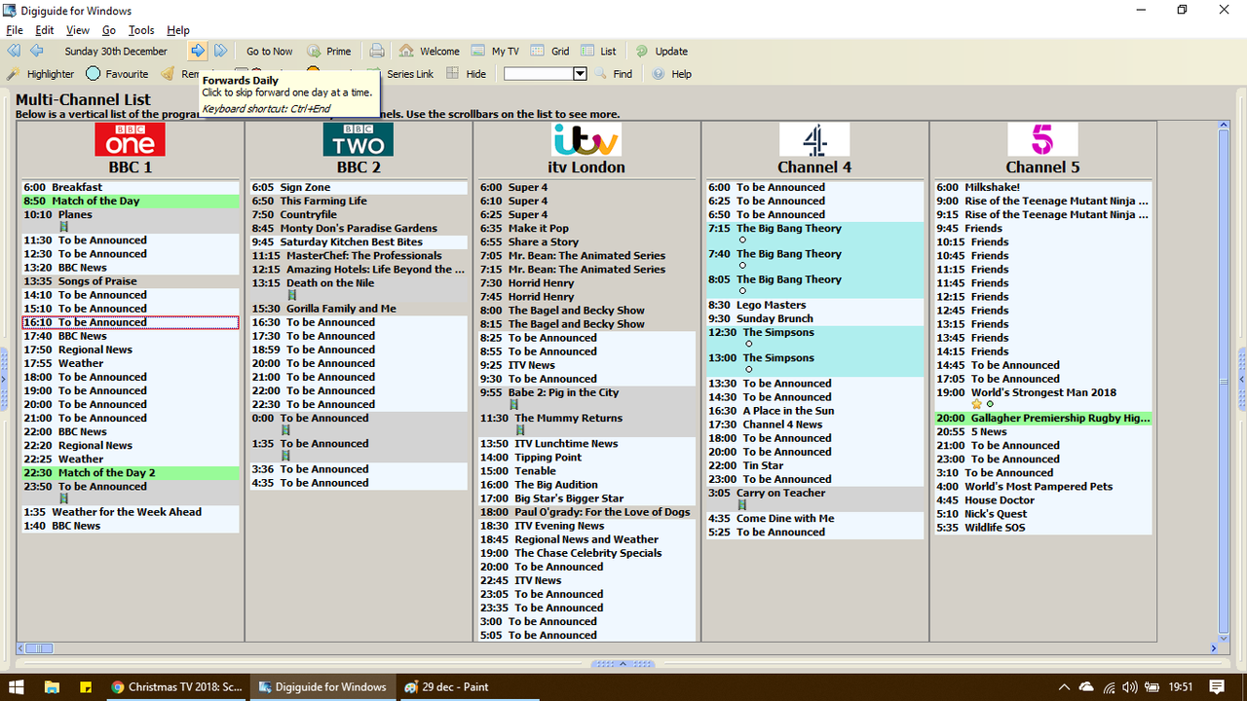
Task: Mark programme as Favourite
Action: pyautogui.click(x=117, y=73)
